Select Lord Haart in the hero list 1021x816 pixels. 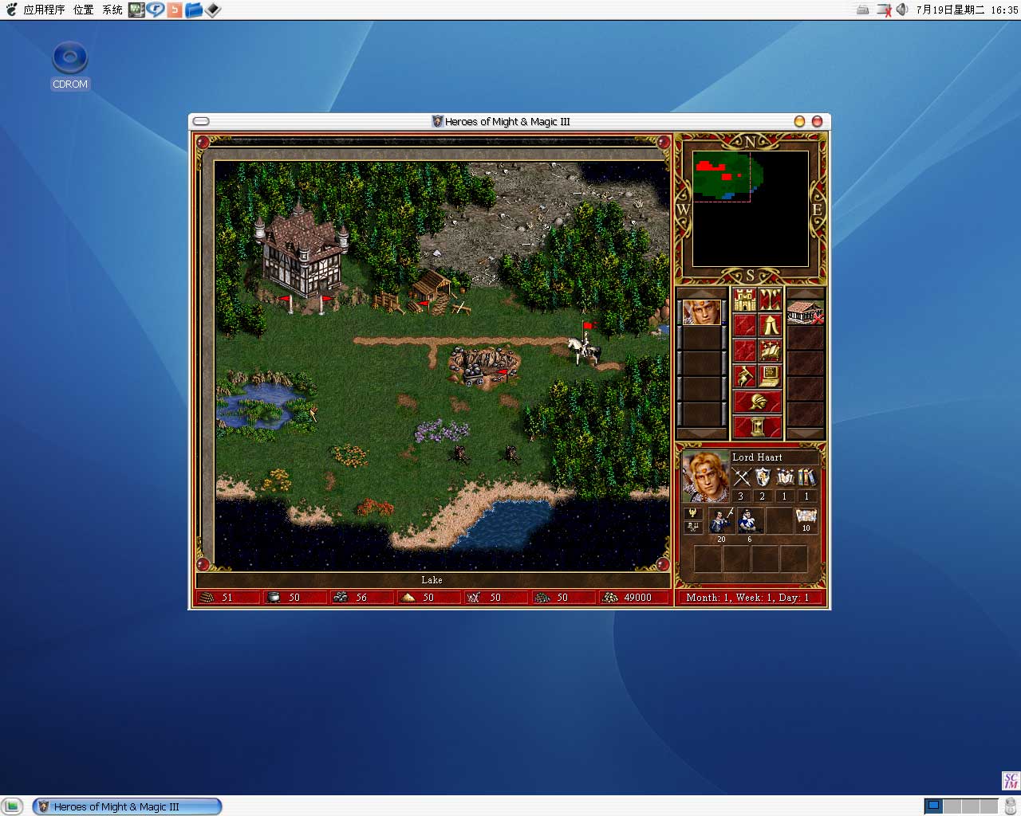coord(701,312)
